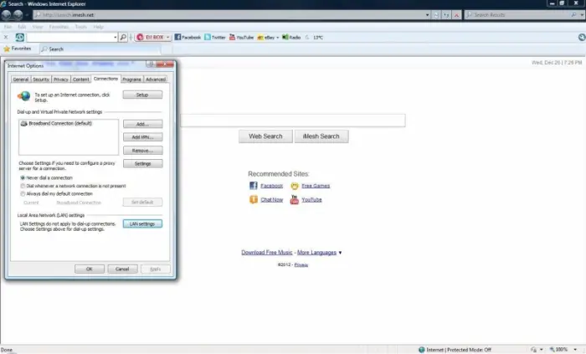The width and height of the screenshot is (586, 354).
Task: Expand the eBay toolbar dropdown arrow
Action: pos(277,38)
